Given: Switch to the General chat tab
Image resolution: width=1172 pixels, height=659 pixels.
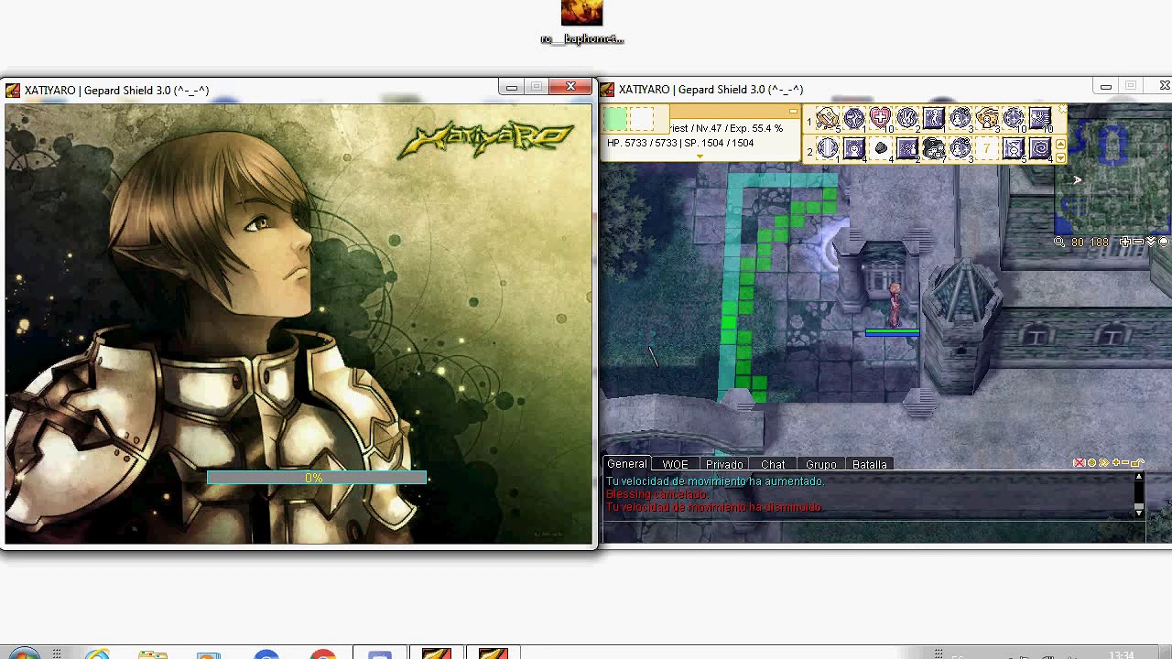Looking at the screenshot, I should (627, 464).
